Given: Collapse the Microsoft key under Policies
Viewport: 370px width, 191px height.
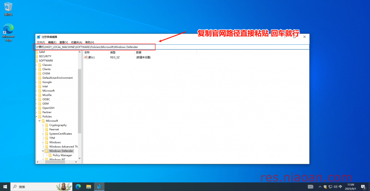Looking at the screenshot, I should 39,121.
